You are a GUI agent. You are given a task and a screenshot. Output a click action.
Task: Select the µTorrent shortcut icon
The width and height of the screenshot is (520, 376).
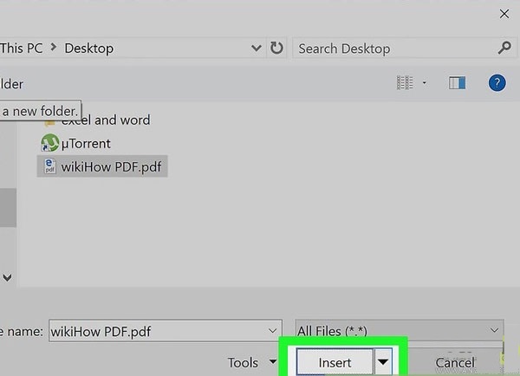(x=50, y=143)
